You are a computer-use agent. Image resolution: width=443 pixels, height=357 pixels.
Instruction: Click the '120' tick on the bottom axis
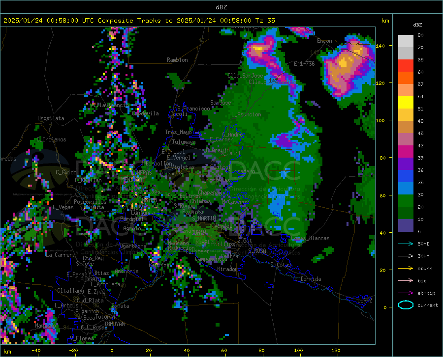[336, 351]
